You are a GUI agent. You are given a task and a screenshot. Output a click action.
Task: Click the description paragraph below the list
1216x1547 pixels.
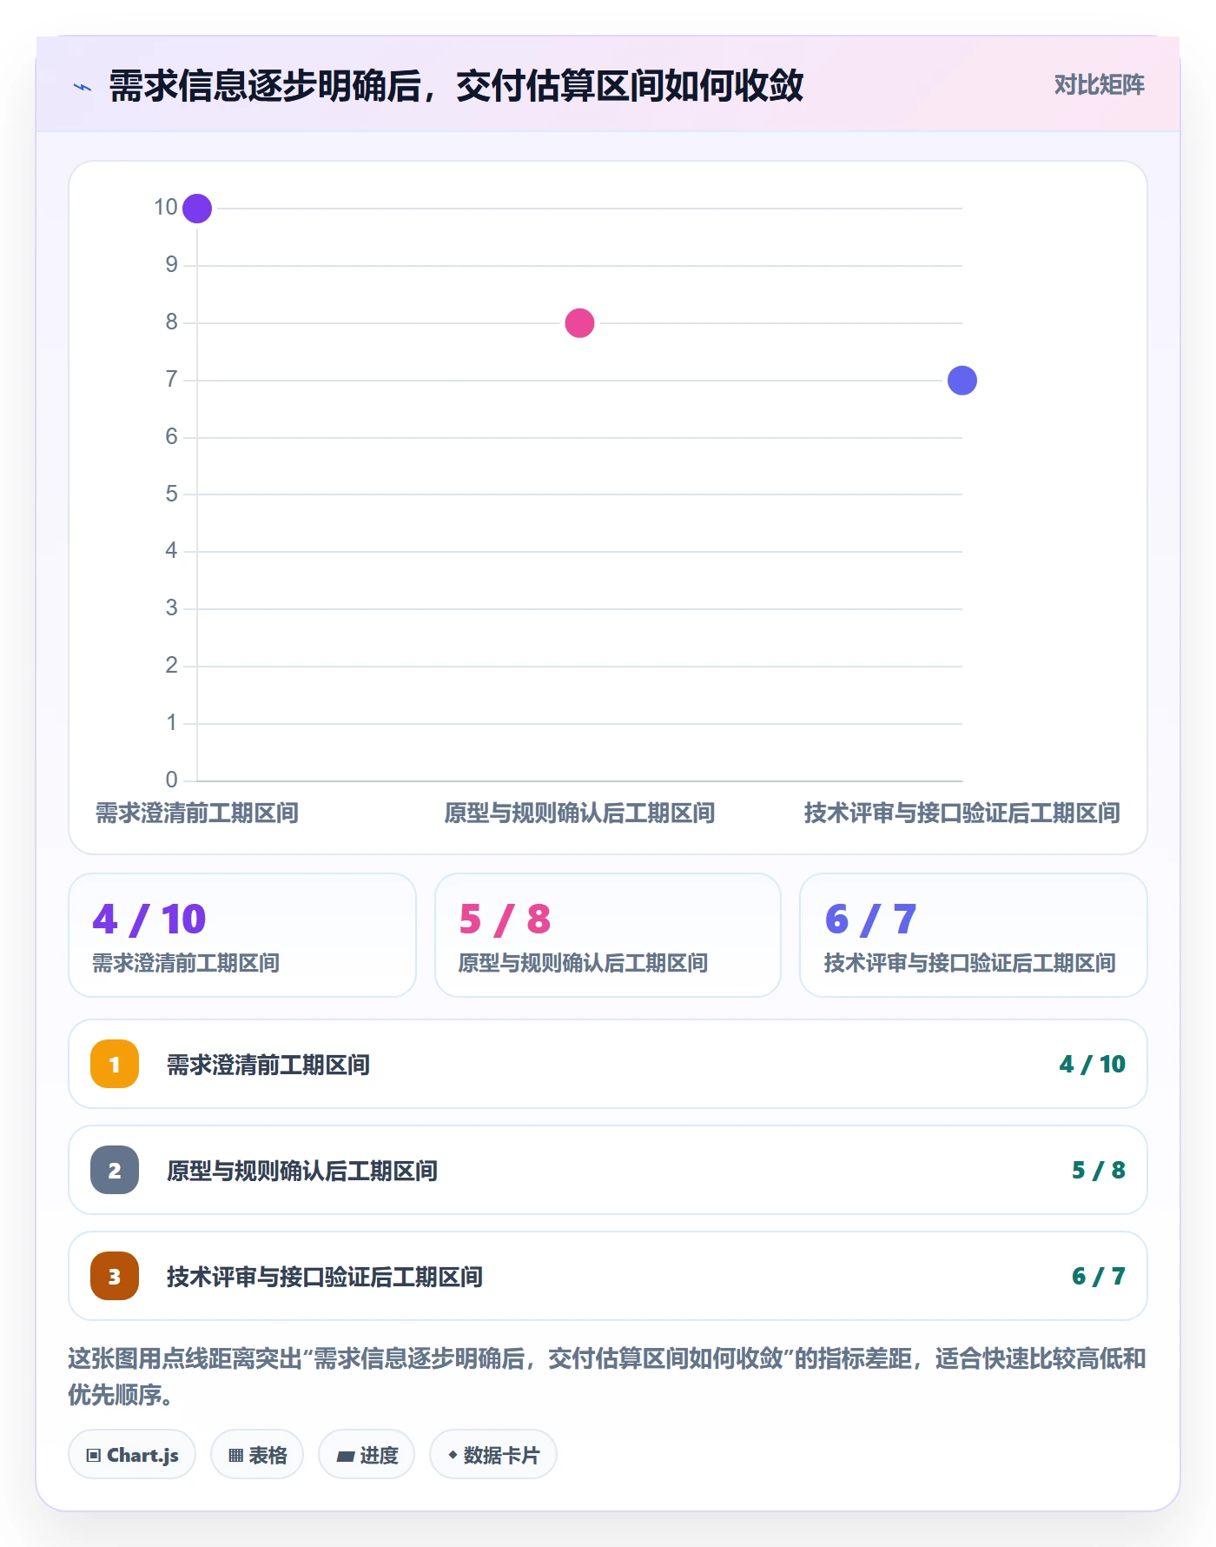(607, 1376)
